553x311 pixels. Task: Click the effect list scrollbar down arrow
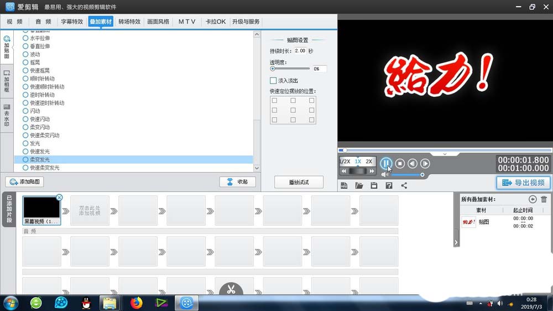257,168
